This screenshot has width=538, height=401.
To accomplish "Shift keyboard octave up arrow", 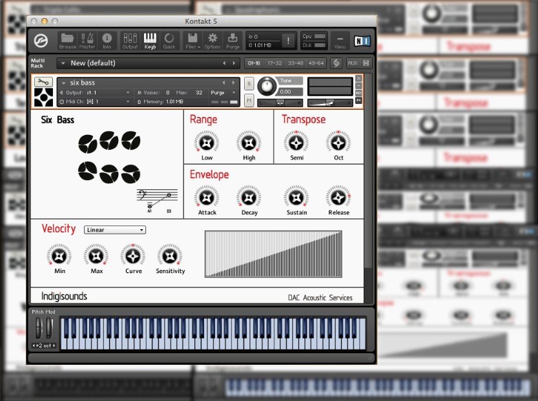I will coord(54,345).
